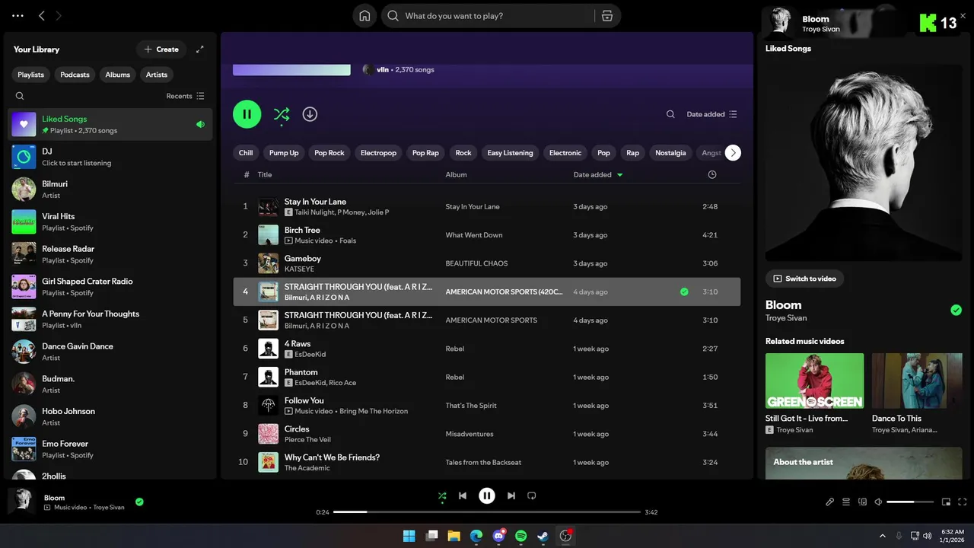This screenshot has height=548, width=974.
Task: Open Connect to a device
Action: pos(862,502)
